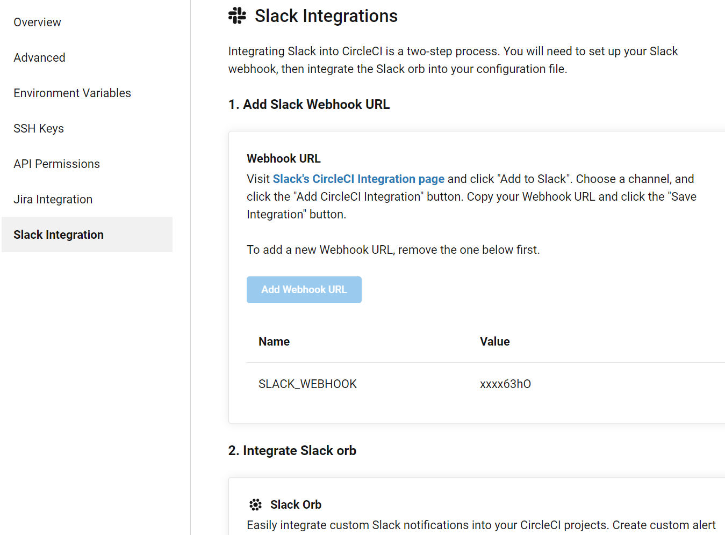Click the Slack Integrations page title

pos(326,16)
